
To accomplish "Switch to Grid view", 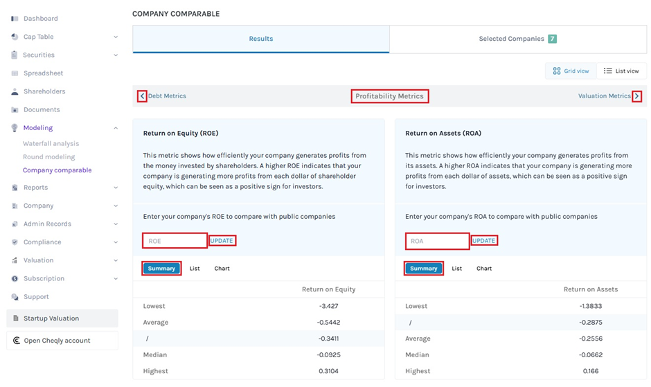I will [x=571, y=71].
